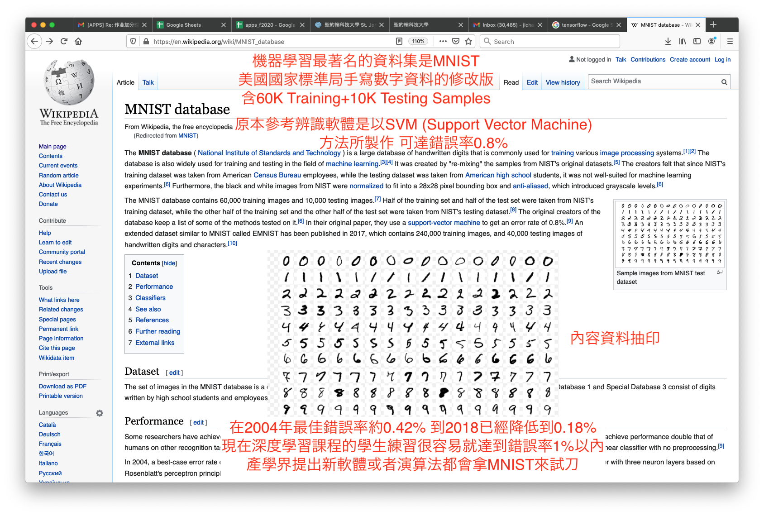Click the Wikipedia globe logo

point(69,82)
